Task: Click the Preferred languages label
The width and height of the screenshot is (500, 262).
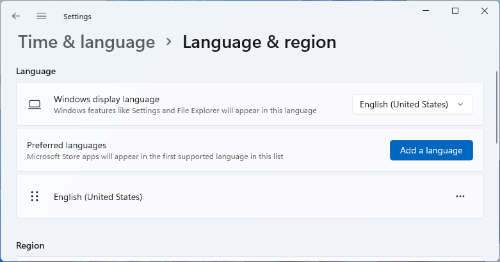Action: tap(67, 145)
